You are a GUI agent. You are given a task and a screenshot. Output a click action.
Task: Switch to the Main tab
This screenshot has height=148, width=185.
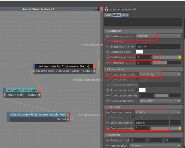pyautogui.click(x=116, y=15)
